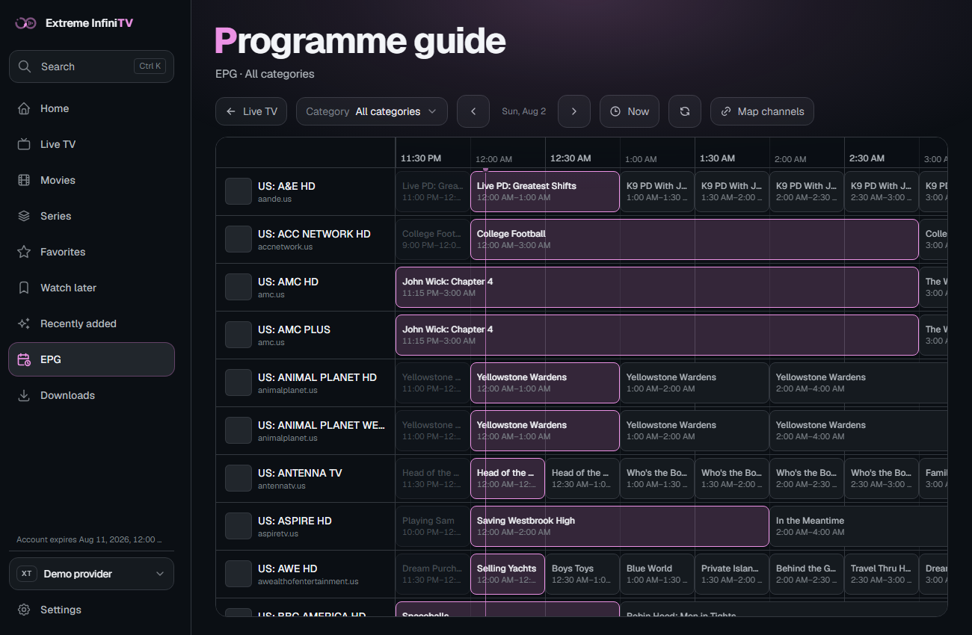Go to the next day with right chevron
972x635 pixels.
click(574, 111)
